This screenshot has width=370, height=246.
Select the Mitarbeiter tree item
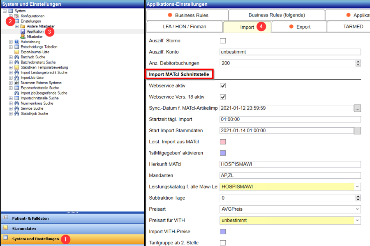(x=35, y=37)
